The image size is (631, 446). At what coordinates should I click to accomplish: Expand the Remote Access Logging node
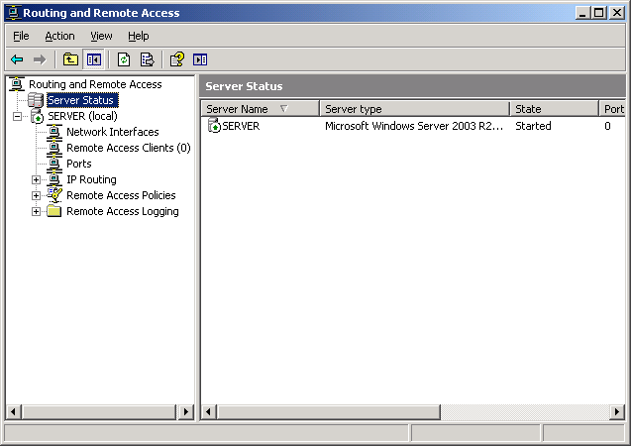37,211
